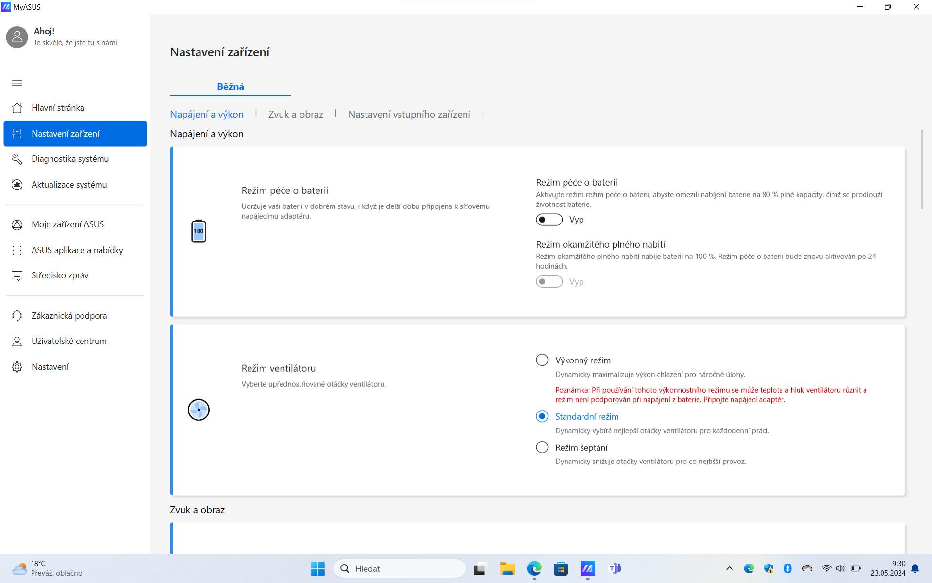Open the clock and date 23.05.2024
The height and width of the screenshot is (583, 932).
tap(888, 568)
